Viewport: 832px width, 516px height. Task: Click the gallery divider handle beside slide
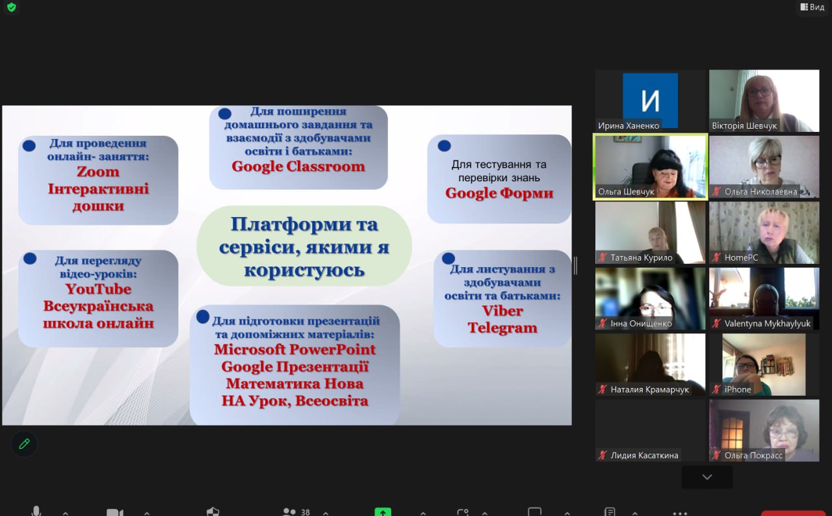(x=575, y=265)
